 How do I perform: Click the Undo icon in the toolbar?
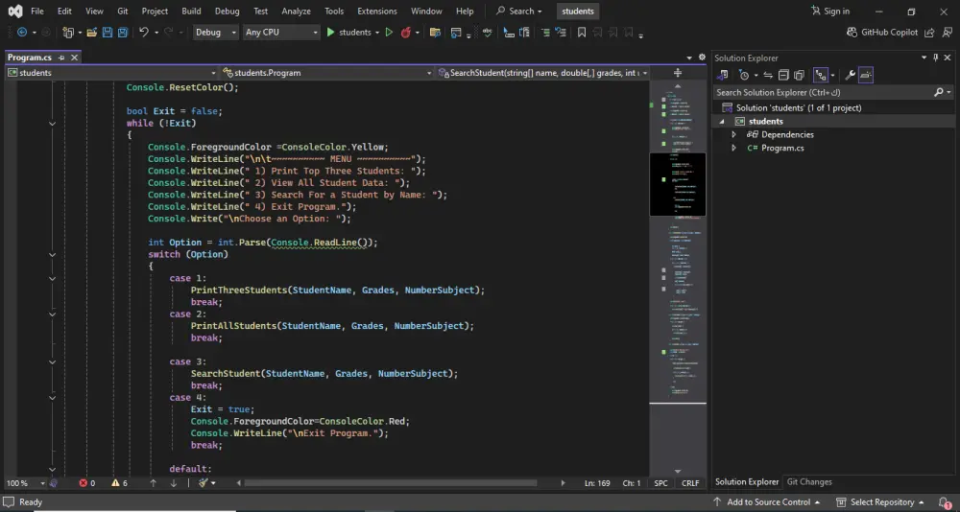144,33
